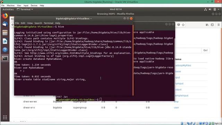
Task: Open the user directory link in HDFS
Action: click(x=176, y=108)
